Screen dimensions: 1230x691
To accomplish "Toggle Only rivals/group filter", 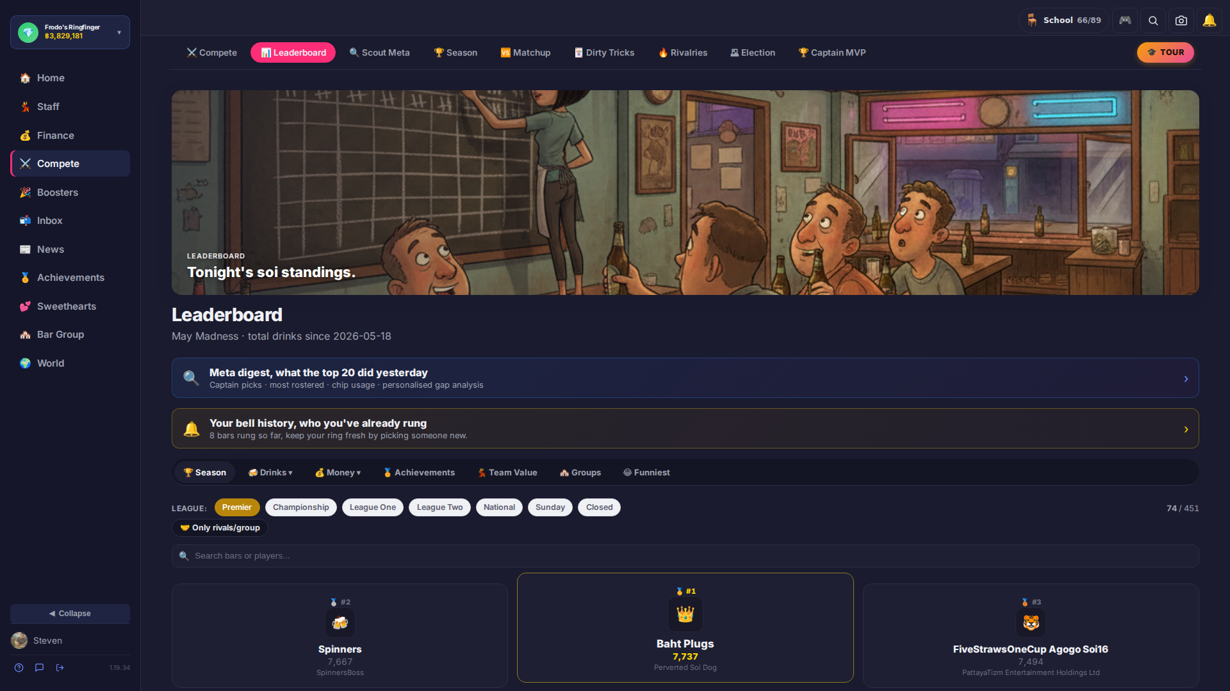I will coord(220,528).
